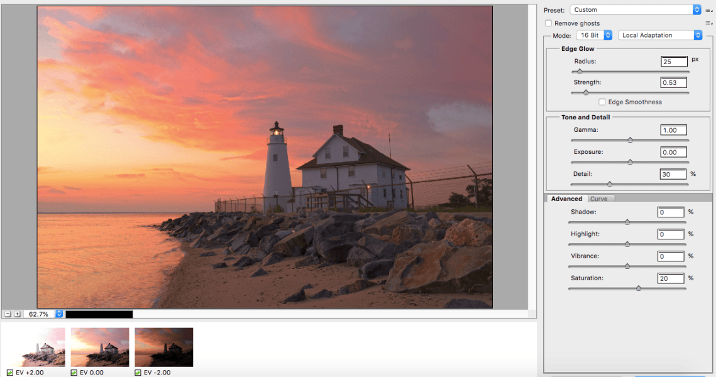The image size is (716, 377).
Task: Click the Vibrance slider handle
Action: tap(627, 266)
